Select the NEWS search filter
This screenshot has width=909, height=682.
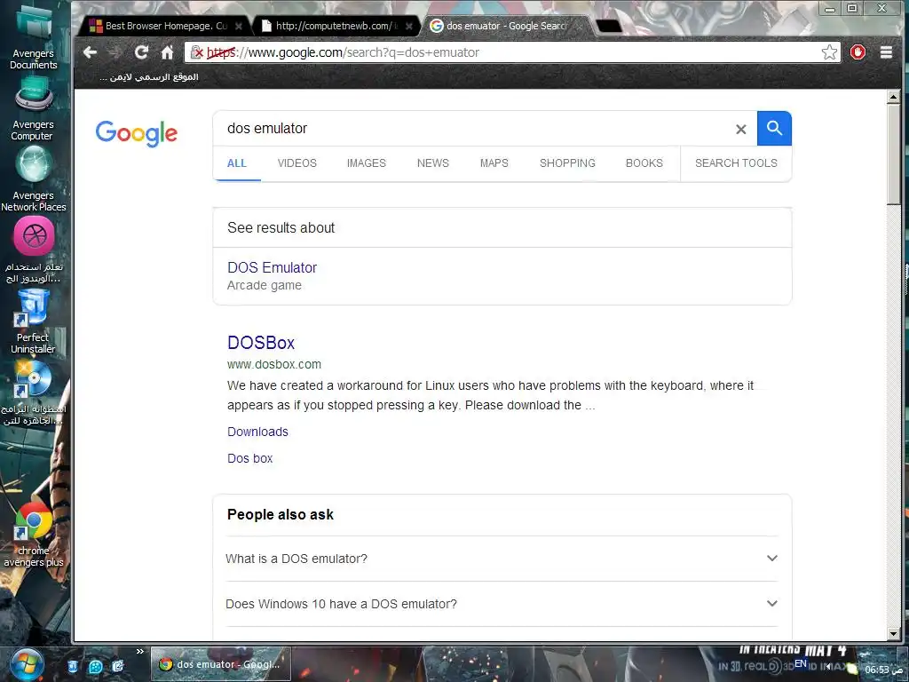point(433,163)
